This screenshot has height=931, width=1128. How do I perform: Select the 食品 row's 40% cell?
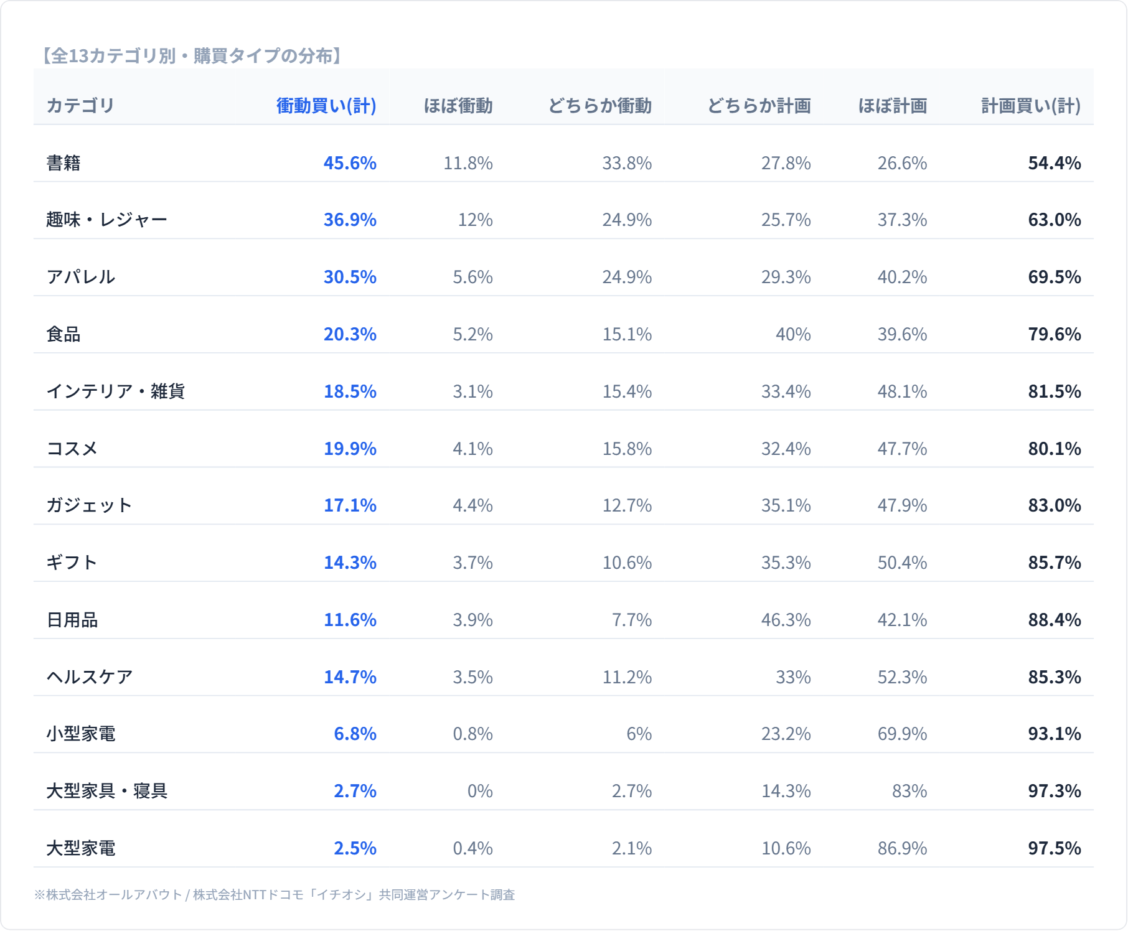click(x=792, y=334)
